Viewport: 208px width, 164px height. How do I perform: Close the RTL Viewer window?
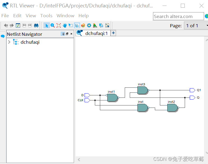point(201,6)
